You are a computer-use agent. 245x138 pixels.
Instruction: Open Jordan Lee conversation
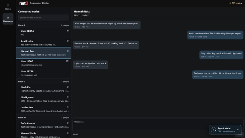coord(43,109)
